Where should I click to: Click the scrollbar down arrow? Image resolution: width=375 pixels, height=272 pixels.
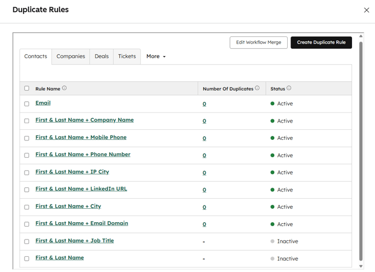click(x=361, y=266)
